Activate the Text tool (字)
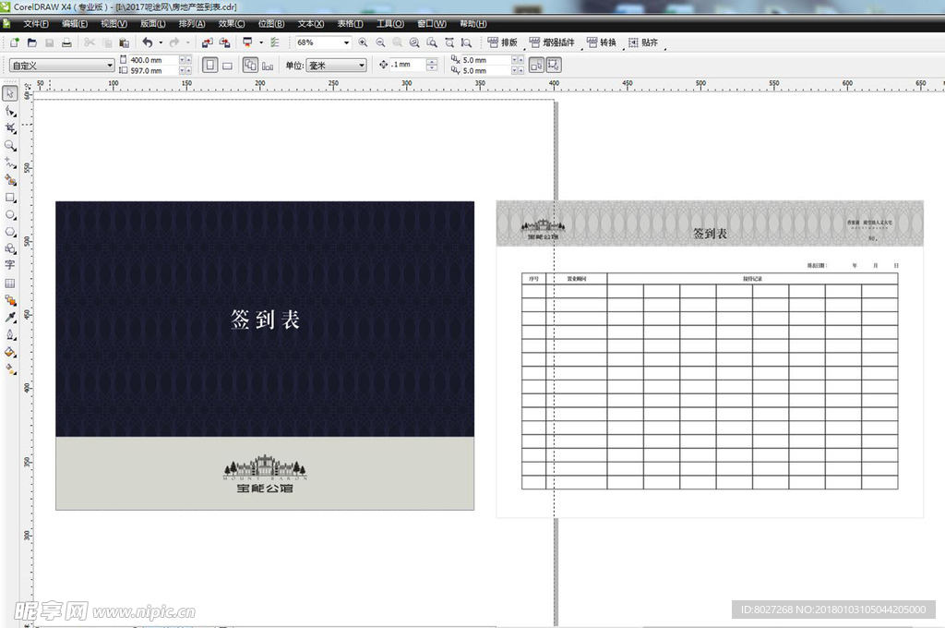945x628 pixels. (10, 265)
